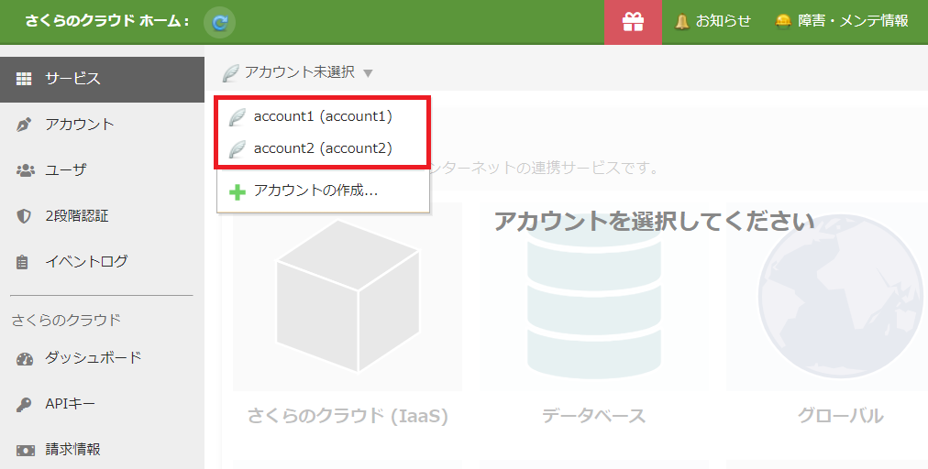Open ユーザ in the sidebar
The image size is (928, 469).
pyautogui.click(x=66, y=170)
